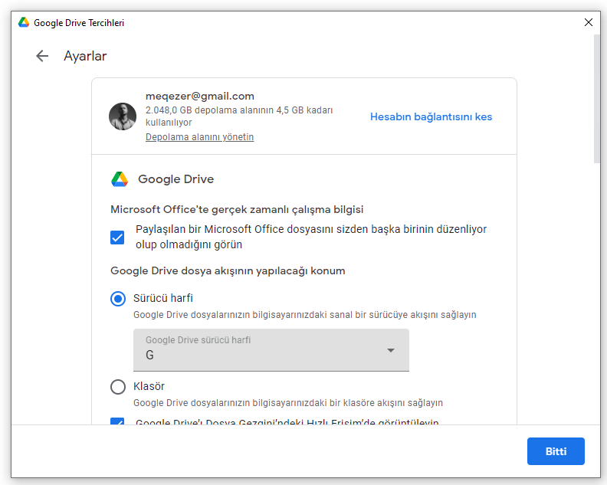Click Hesabın bağlantısını kes link
Screen dimensions: 607x485
[431, 117]
